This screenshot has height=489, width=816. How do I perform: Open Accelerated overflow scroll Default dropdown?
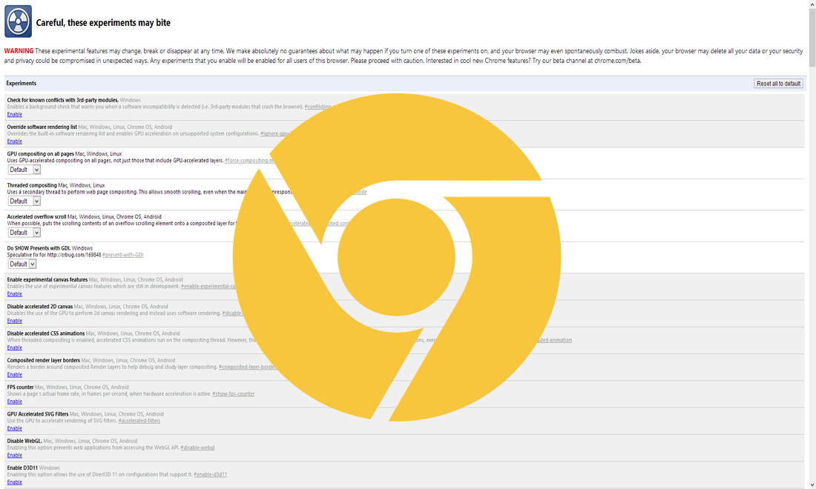(24, 233)
